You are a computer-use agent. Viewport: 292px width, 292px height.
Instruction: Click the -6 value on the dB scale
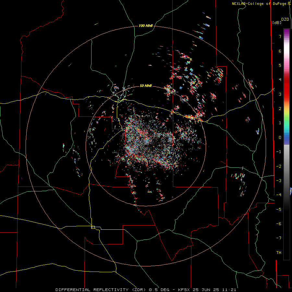click(x=279, y=224)
